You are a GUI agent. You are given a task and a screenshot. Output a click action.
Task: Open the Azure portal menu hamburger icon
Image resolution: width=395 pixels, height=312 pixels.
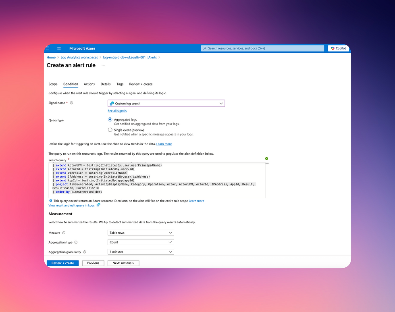(x=59, y=48)
